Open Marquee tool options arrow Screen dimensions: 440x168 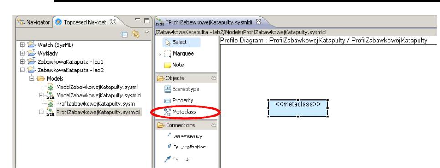[x=160, y=55]
